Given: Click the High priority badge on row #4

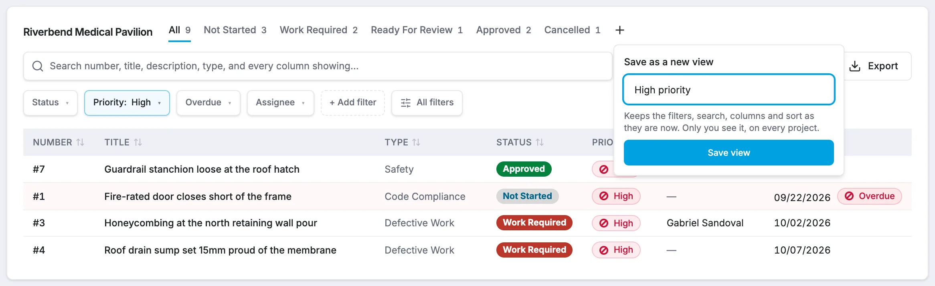Looking at the screenshot, I should (x=616, y=250).
